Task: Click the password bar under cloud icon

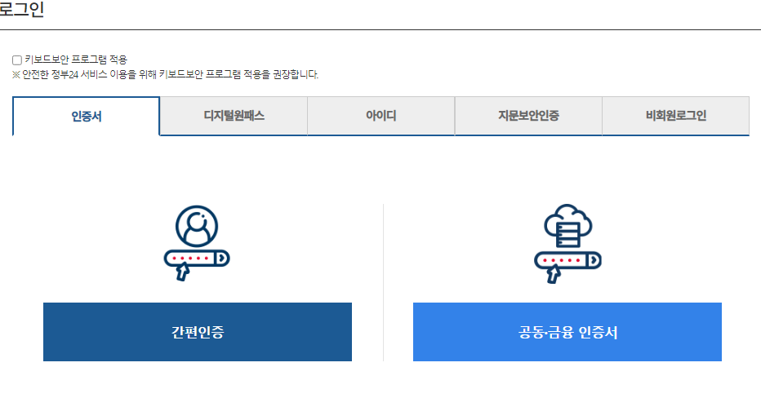Action: pos(567,260)
